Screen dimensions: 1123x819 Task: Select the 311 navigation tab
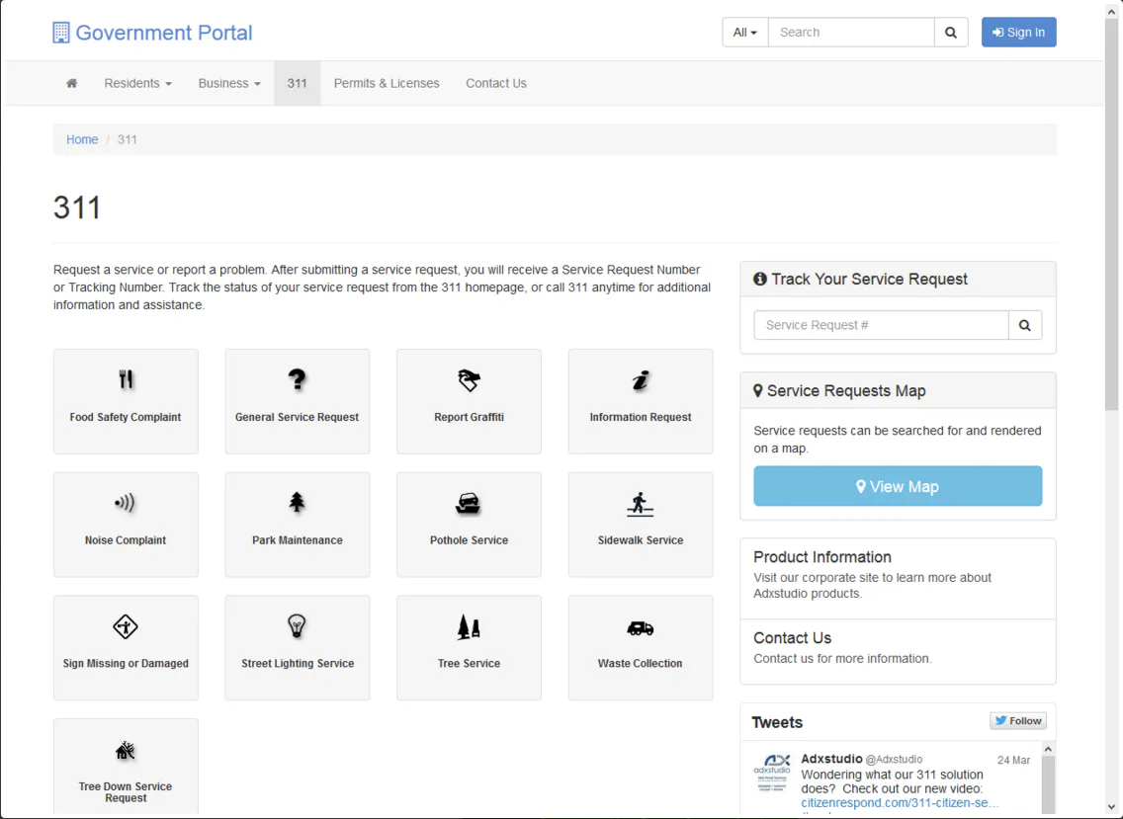pyautogui.click(x=298, y=83)
